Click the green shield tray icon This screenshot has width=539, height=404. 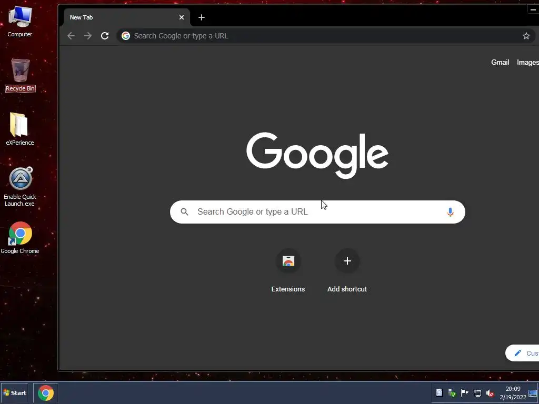pyautogui.click(x=452, y=393)
